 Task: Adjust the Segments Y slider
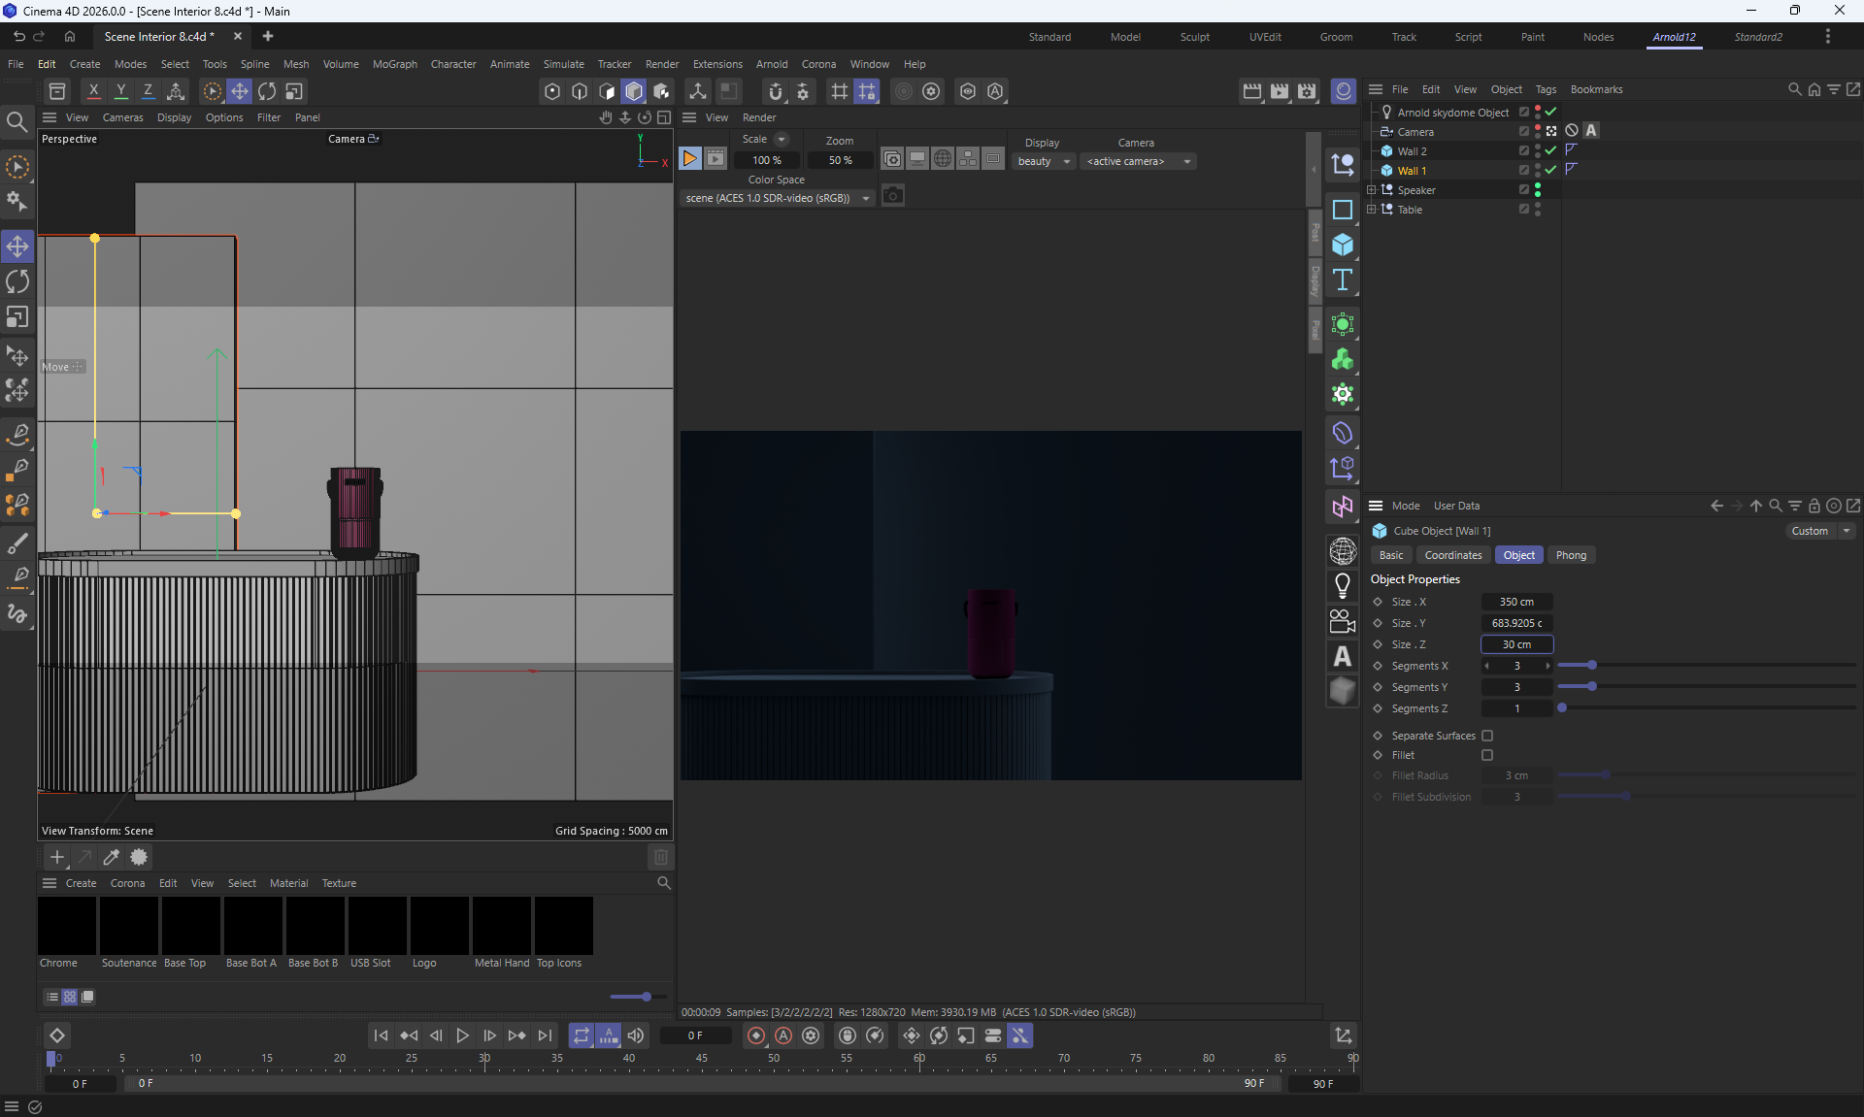click(x=1592, y=687)
